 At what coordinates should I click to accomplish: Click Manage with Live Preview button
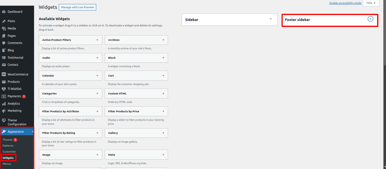coord(77,7)
